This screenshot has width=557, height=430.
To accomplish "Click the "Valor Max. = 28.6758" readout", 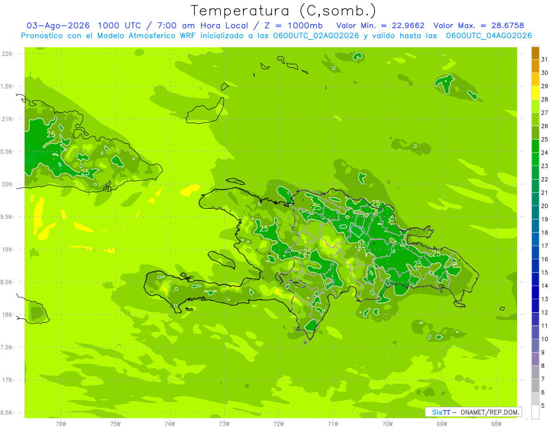I will (479, 26).
